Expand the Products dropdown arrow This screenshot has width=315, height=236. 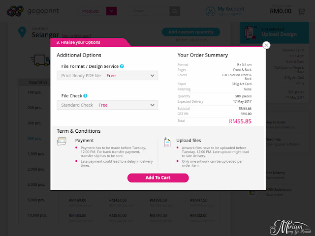pos(112,11)
